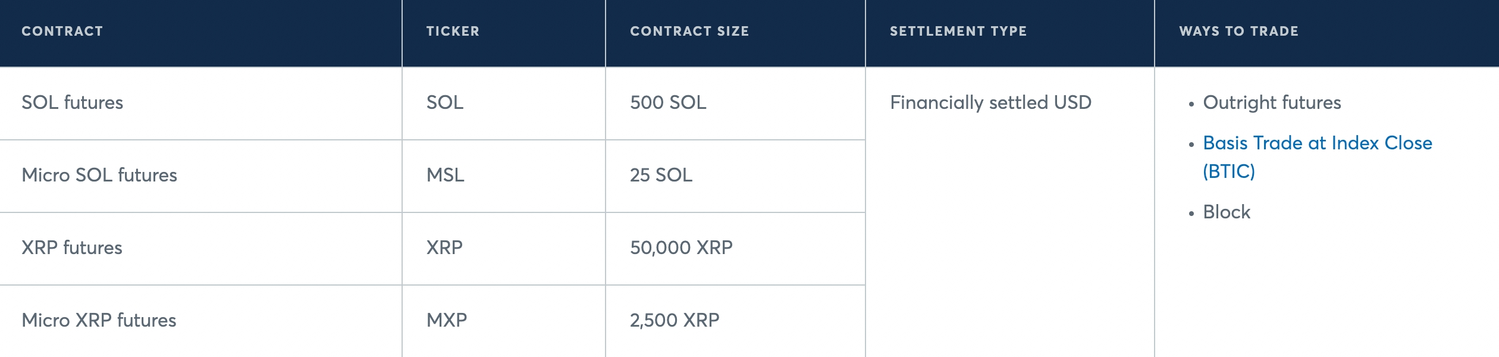This screenshot has width=1499, height=357.
Task: Click the TICKER column header
Action: [453, 31]
